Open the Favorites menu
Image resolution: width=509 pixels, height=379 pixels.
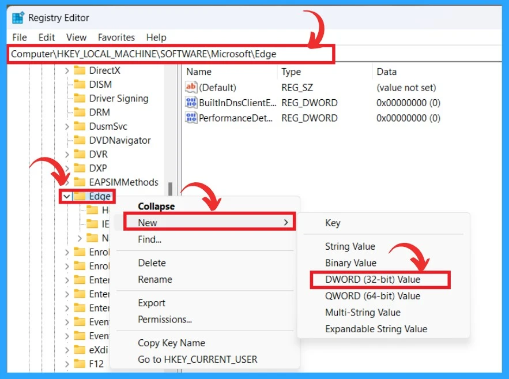pos(116,37)
